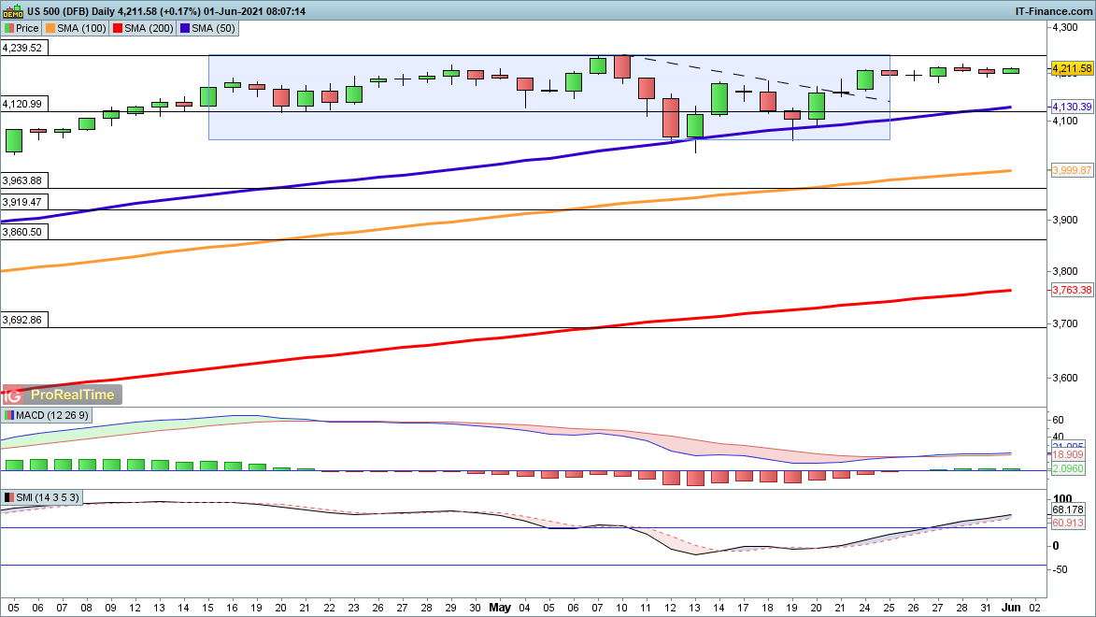Click the yellow 4,211.58 current price tag
The image size is (1096, 617).
pyautogui.click(x=1071, y=69)
